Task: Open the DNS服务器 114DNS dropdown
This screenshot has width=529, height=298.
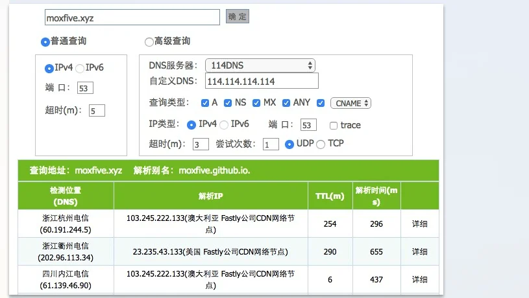Action: coord(260,65)
